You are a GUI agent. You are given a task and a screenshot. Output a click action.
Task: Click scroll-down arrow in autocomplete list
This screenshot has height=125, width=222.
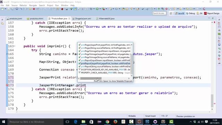pyautogui.click(x=132, y=76)
